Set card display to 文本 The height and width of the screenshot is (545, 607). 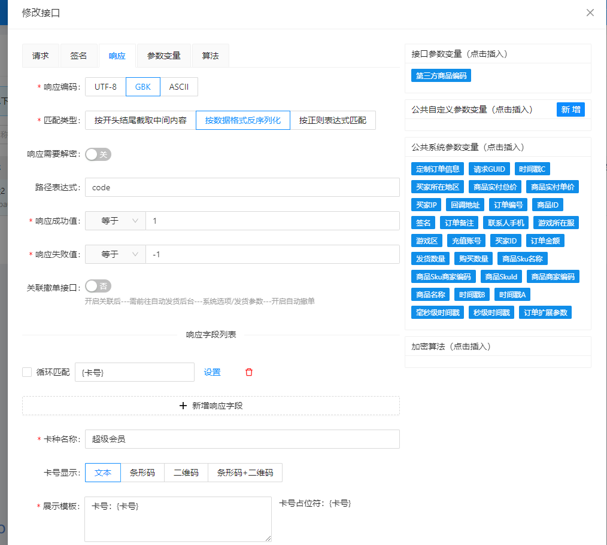[103, 473]
